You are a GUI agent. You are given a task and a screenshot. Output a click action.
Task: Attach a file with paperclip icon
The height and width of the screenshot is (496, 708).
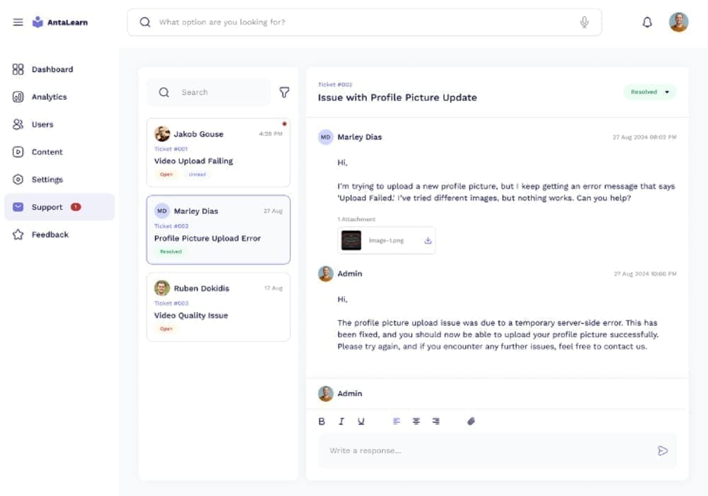click(471, 421)
